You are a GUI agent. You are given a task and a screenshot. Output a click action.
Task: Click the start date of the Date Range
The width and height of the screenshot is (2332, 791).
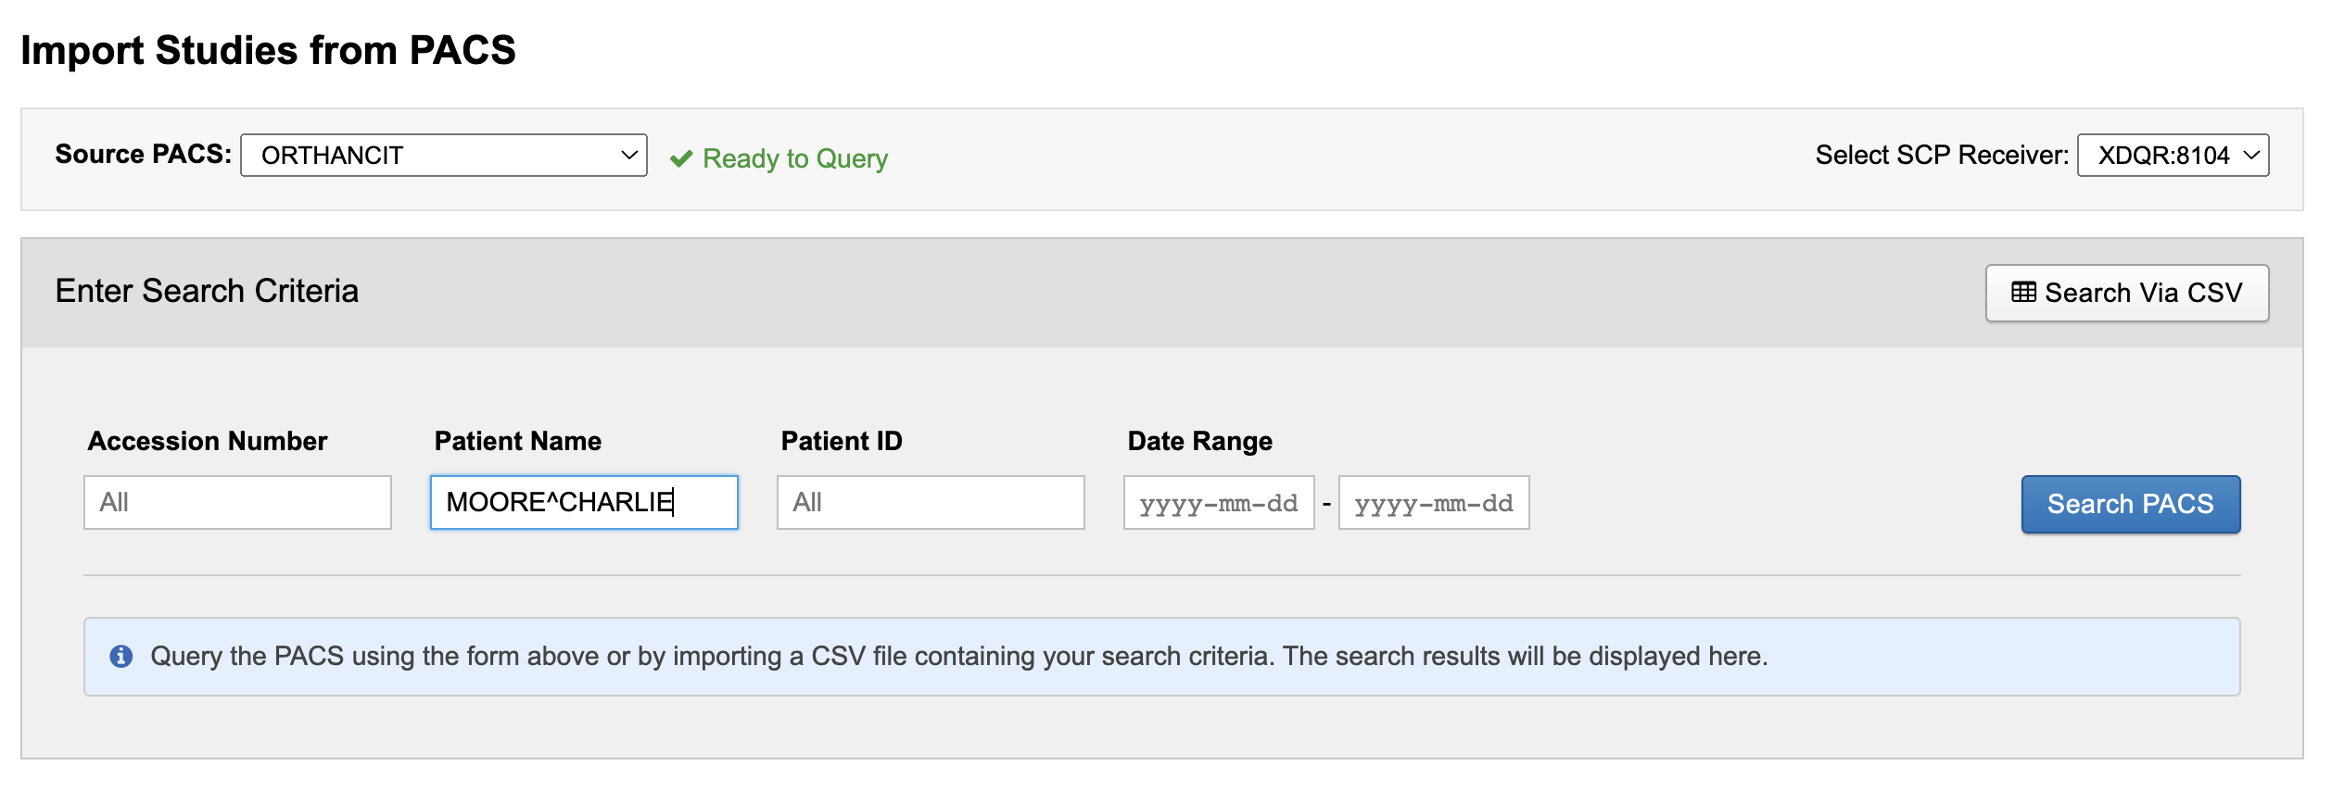(1219, 503)
